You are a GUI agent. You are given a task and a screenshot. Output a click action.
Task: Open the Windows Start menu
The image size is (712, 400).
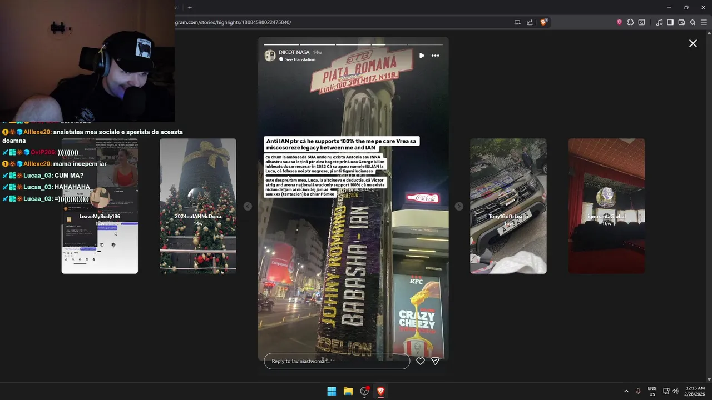click(x=332, y=391)
